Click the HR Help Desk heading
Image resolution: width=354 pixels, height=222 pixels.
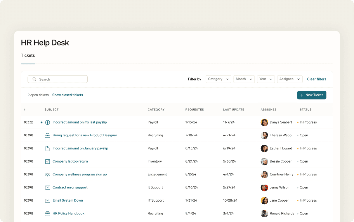(45, 43)
